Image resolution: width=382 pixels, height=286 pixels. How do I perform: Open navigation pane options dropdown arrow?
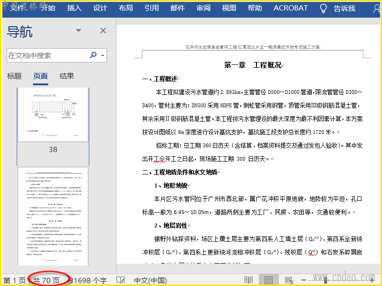click(x=78, y=31)
